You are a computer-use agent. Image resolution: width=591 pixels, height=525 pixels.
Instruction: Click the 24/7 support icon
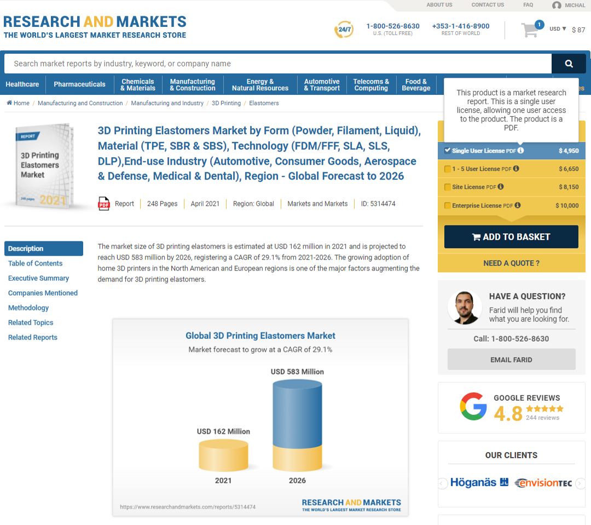[344, 30]
